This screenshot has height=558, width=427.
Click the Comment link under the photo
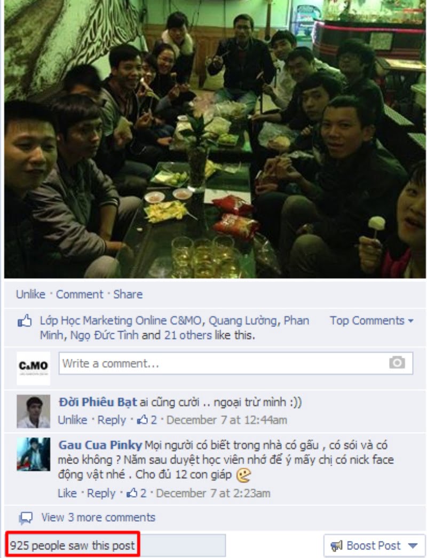(80, 294)
